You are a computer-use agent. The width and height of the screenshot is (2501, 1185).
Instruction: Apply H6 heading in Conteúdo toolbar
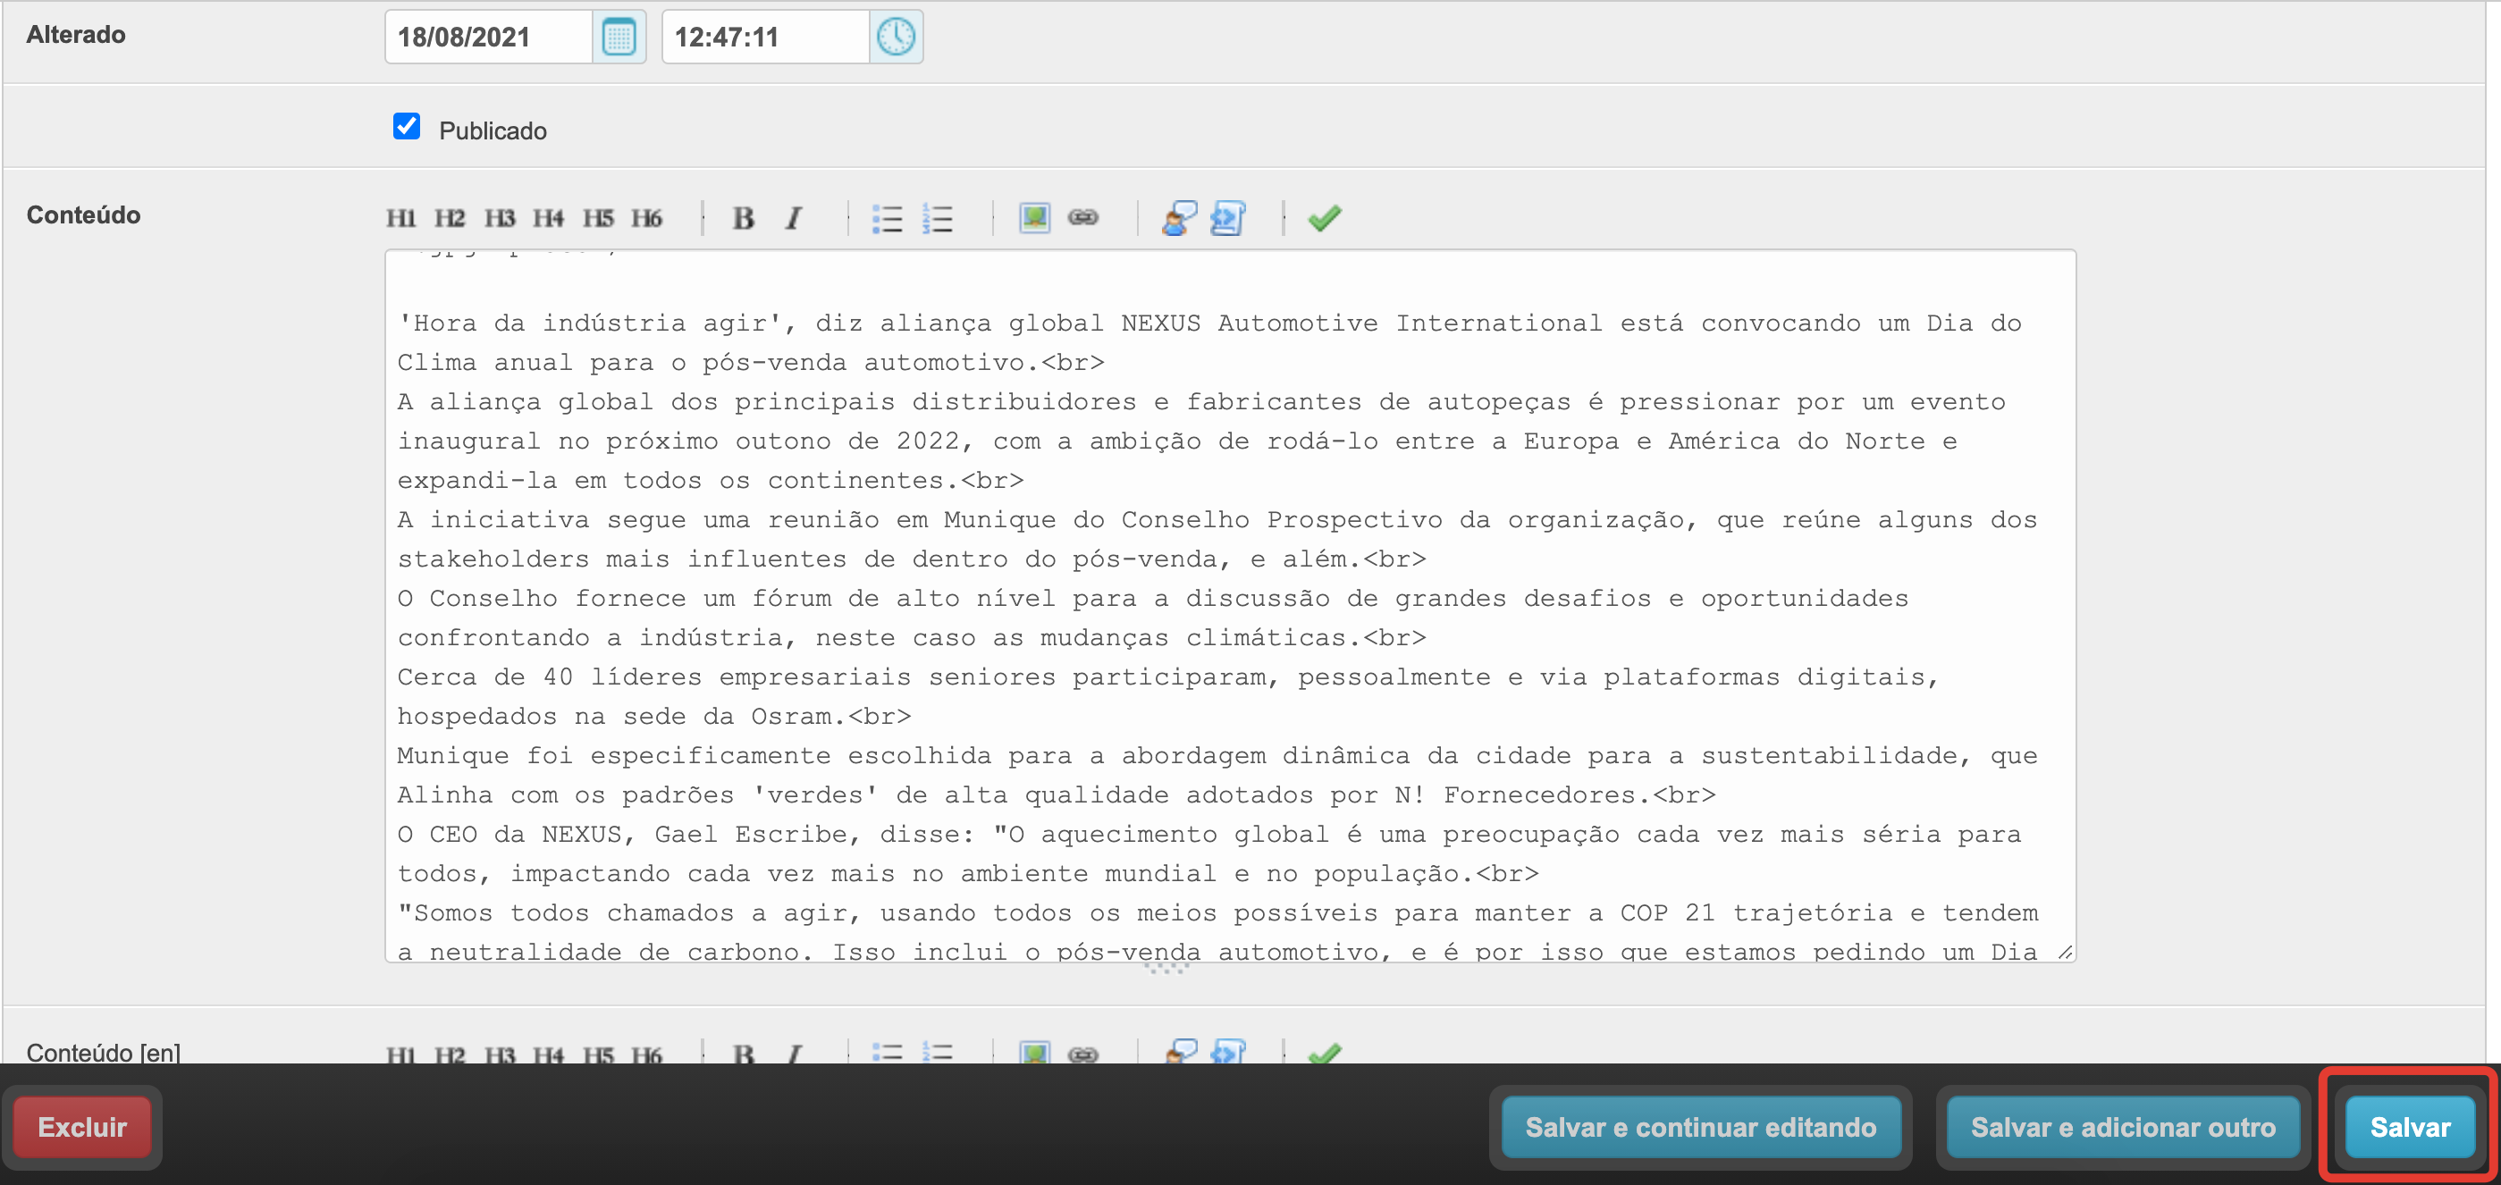pos(646,218)
